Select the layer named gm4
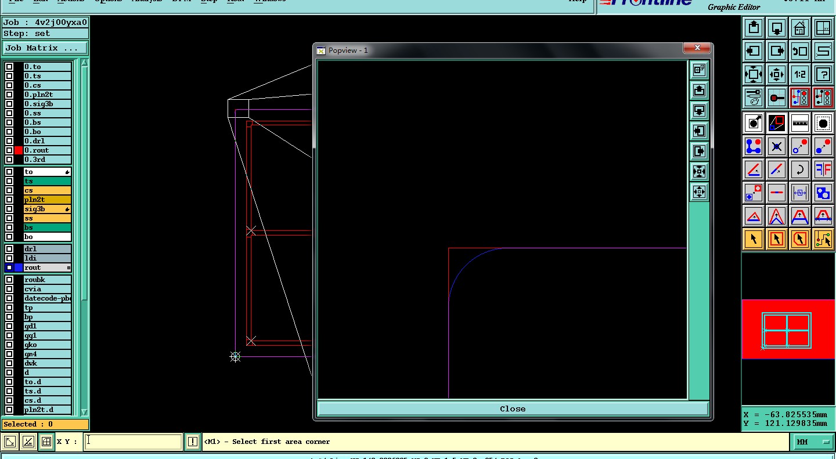This screenshot has width=836, height=459. pos(47,354)
